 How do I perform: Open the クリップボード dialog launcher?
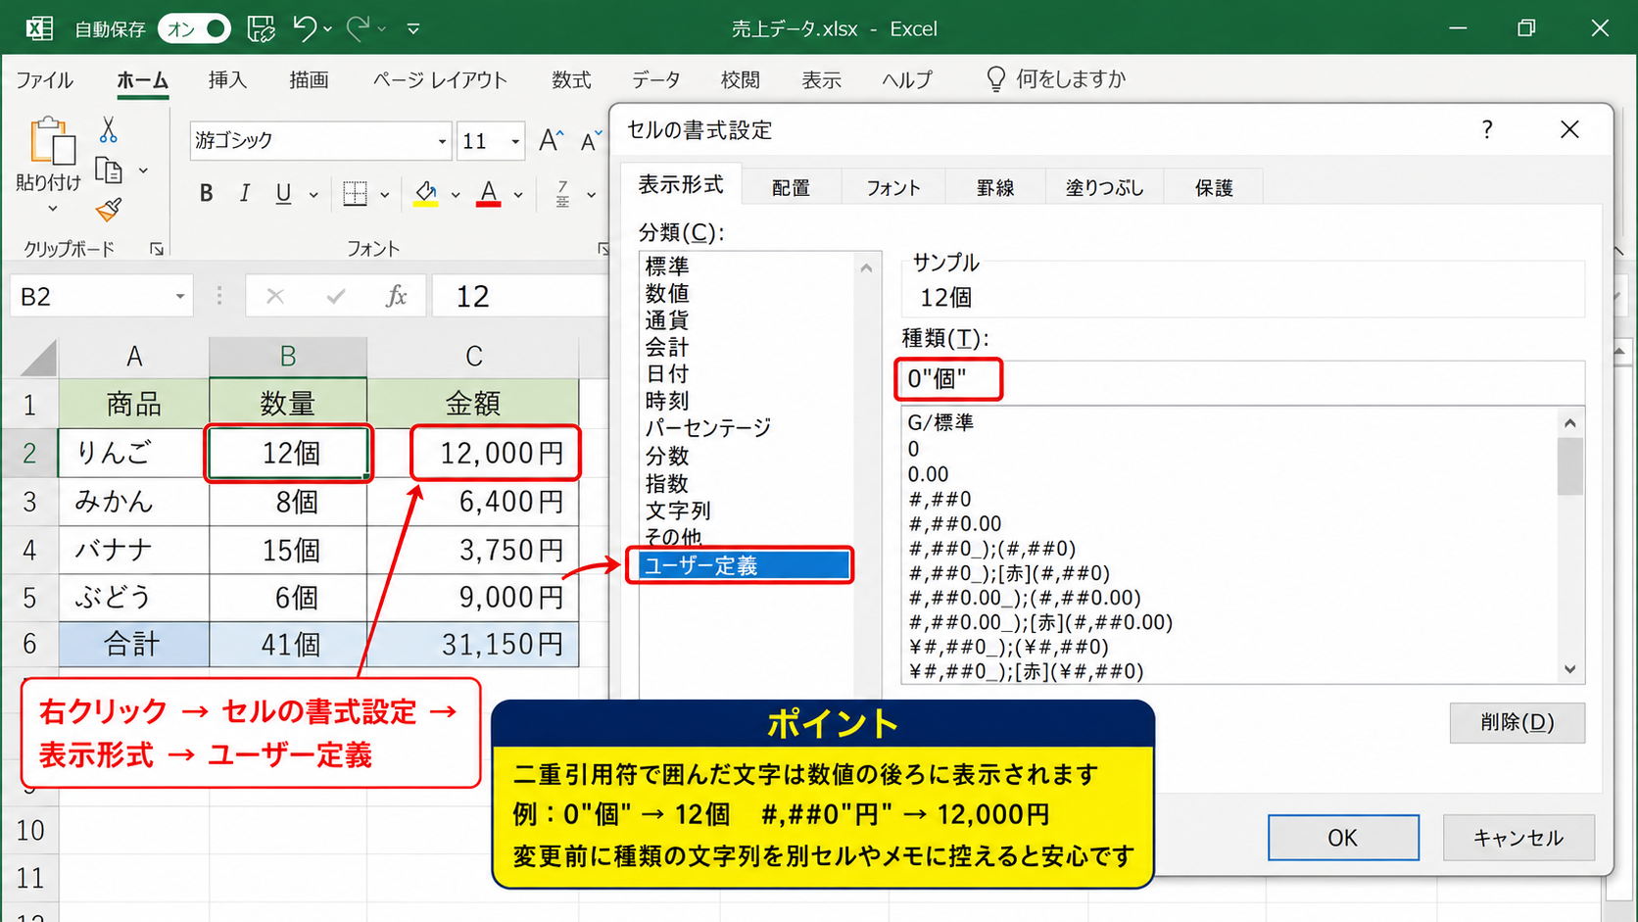click(x=157, y=249)
